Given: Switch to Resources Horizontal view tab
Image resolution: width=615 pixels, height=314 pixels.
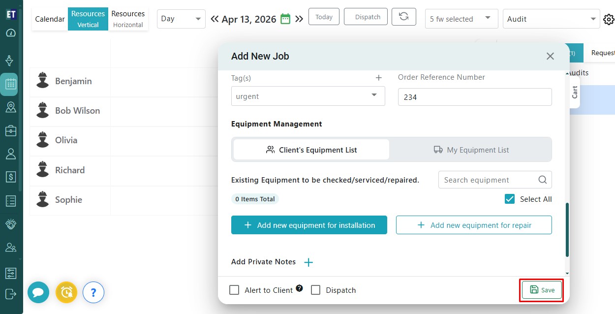Looking at the screenshot, I should click(x=128, y=19).
